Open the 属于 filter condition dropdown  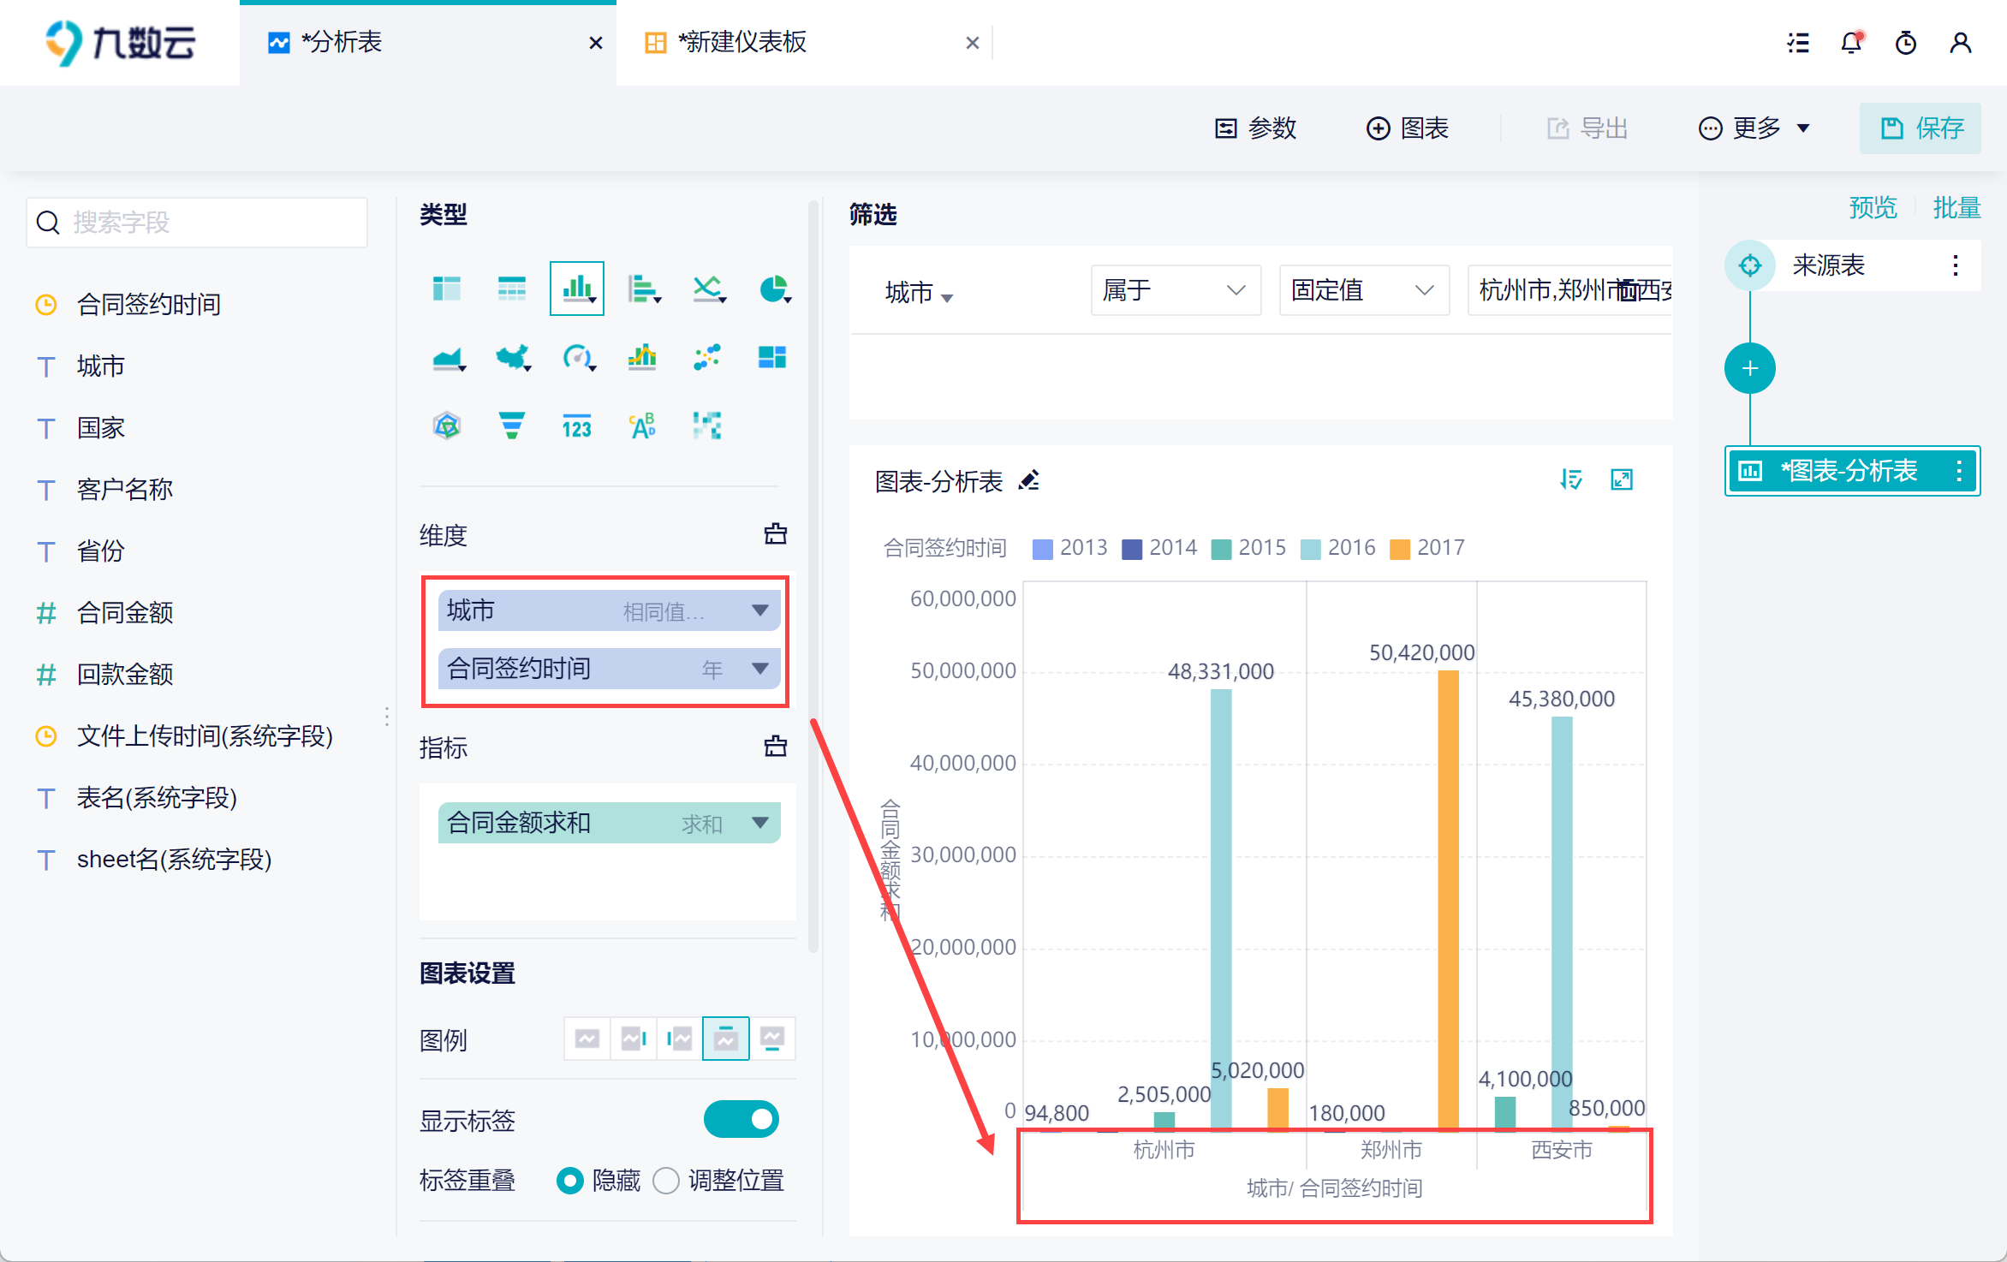coord(1175,291)
